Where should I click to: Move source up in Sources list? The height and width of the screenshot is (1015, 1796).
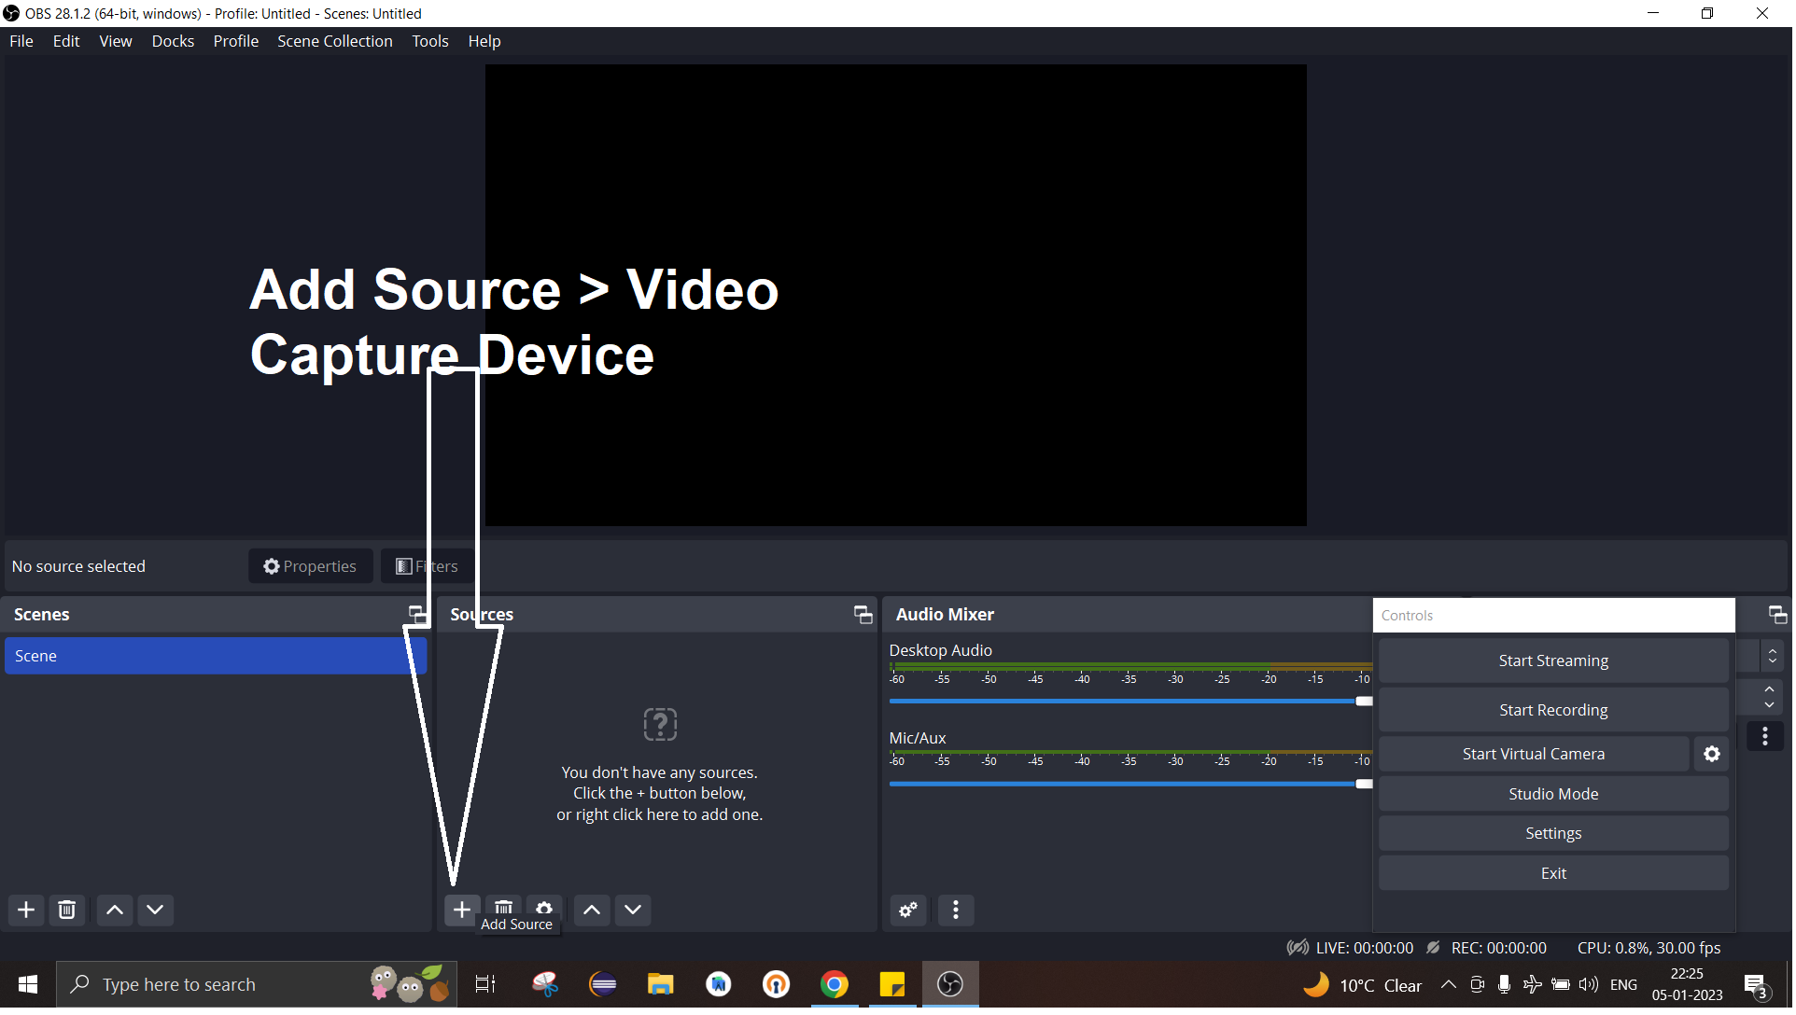click(x=593, y=911)
